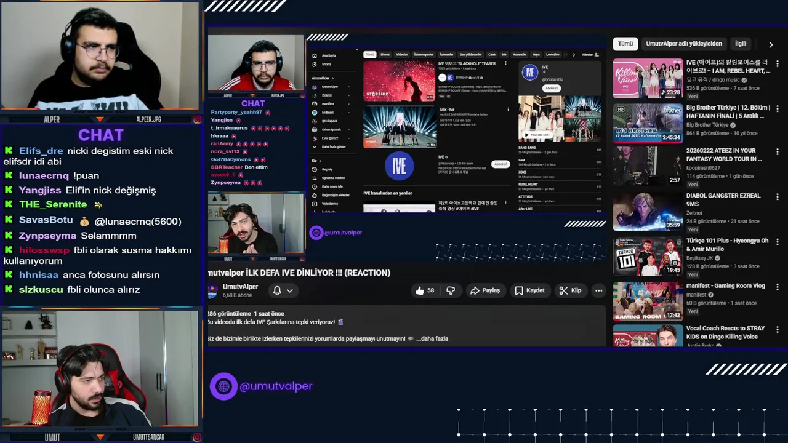Click the globe icon beside @umutvalper at the bottom
Image resolution: width=788 pixels, height=443 pixels.
click(x=223, y=386)
